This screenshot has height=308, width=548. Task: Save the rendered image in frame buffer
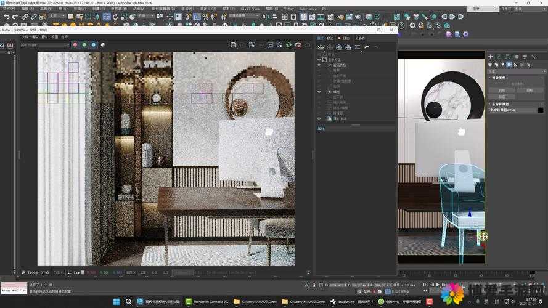(x=234, y=45)
